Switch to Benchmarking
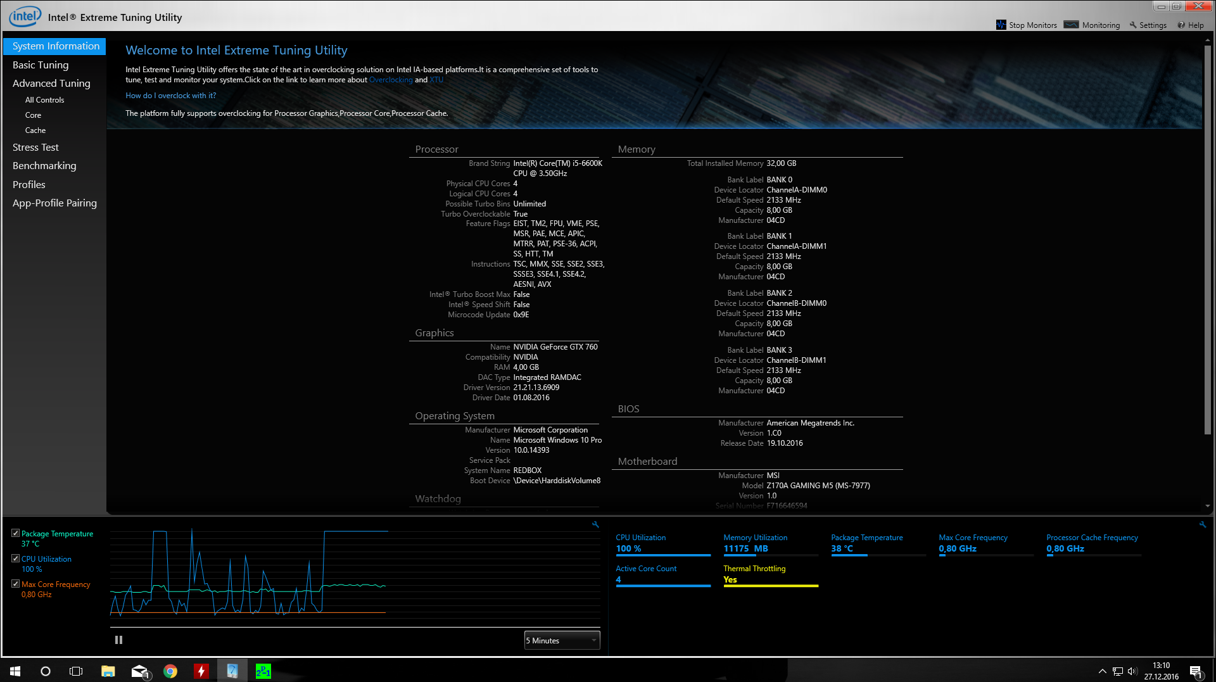This screenshot has height=682, width=1216. coord(44,166)
